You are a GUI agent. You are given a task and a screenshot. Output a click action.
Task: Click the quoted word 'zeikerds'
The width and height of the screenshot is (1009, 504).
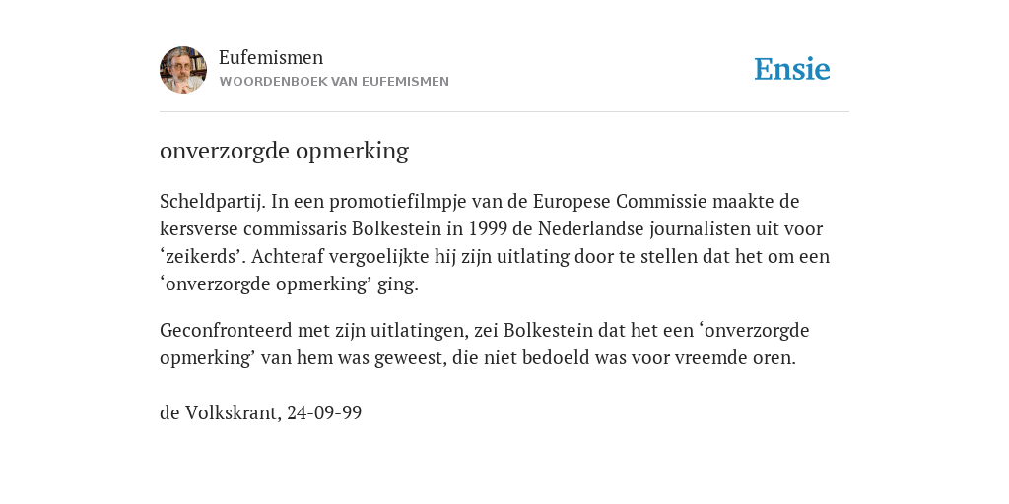[203, 257]
